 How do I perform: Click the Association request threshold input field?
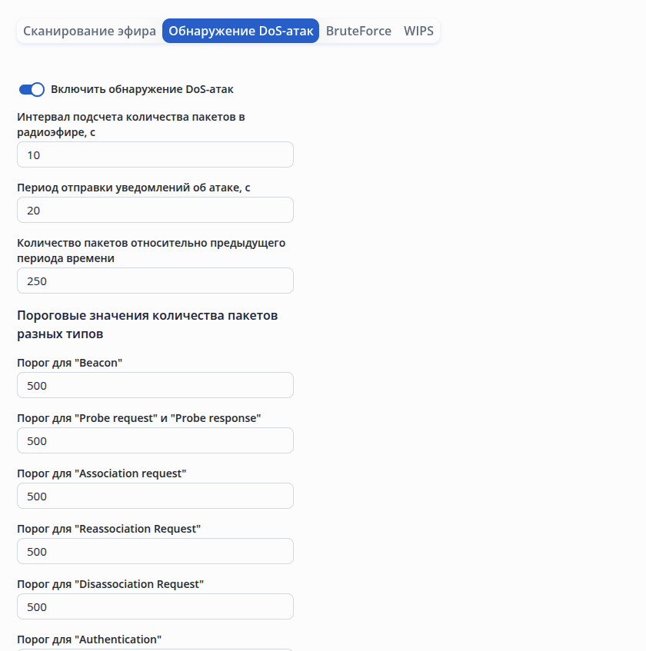[155, 496]
